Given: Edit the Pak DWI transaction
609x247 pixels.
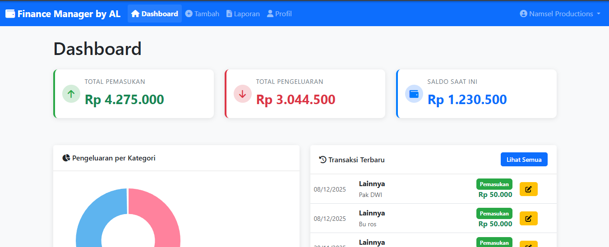Looking at the screenshot, I should pos(528,189).
